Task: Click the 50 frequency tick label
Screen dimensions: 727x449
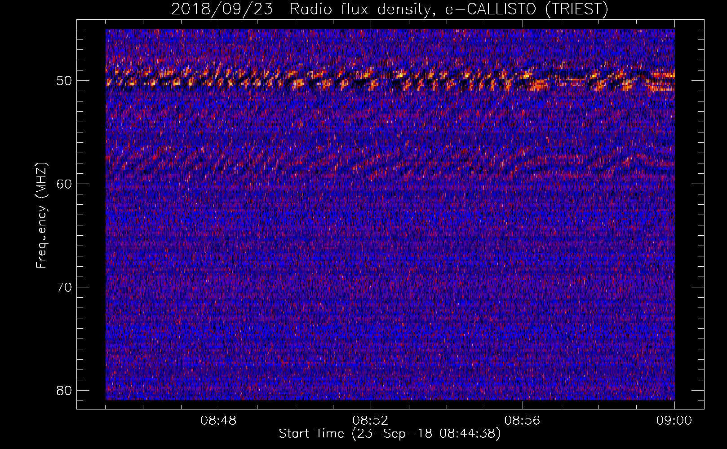Action: click(65, 81)
